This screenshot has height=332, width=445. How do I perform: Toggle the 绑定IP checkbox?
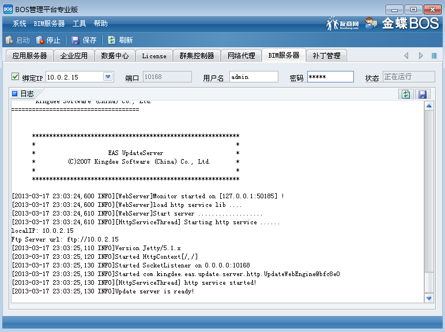pos(16,77)
